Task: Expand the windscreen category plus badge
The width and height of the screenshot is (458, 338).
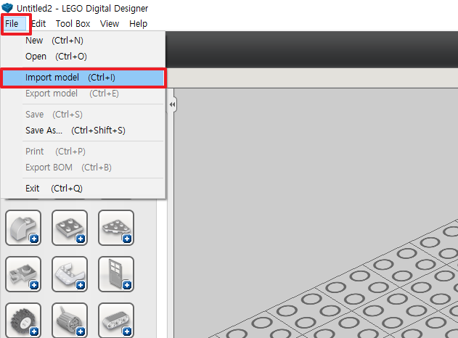Action: pyautogui.click(x=81, y=285)
